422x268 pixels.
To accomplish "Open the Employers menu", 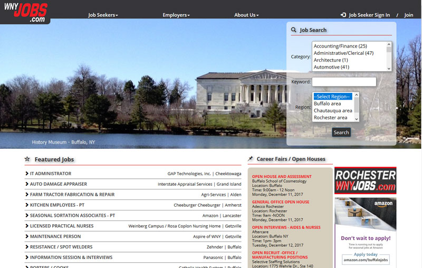I will pyautogui.click(x=176, y=15).
